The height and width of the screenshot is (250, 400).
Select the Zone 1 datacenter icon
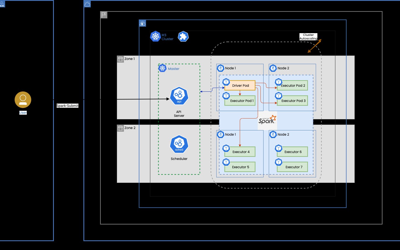click(120, 59)
